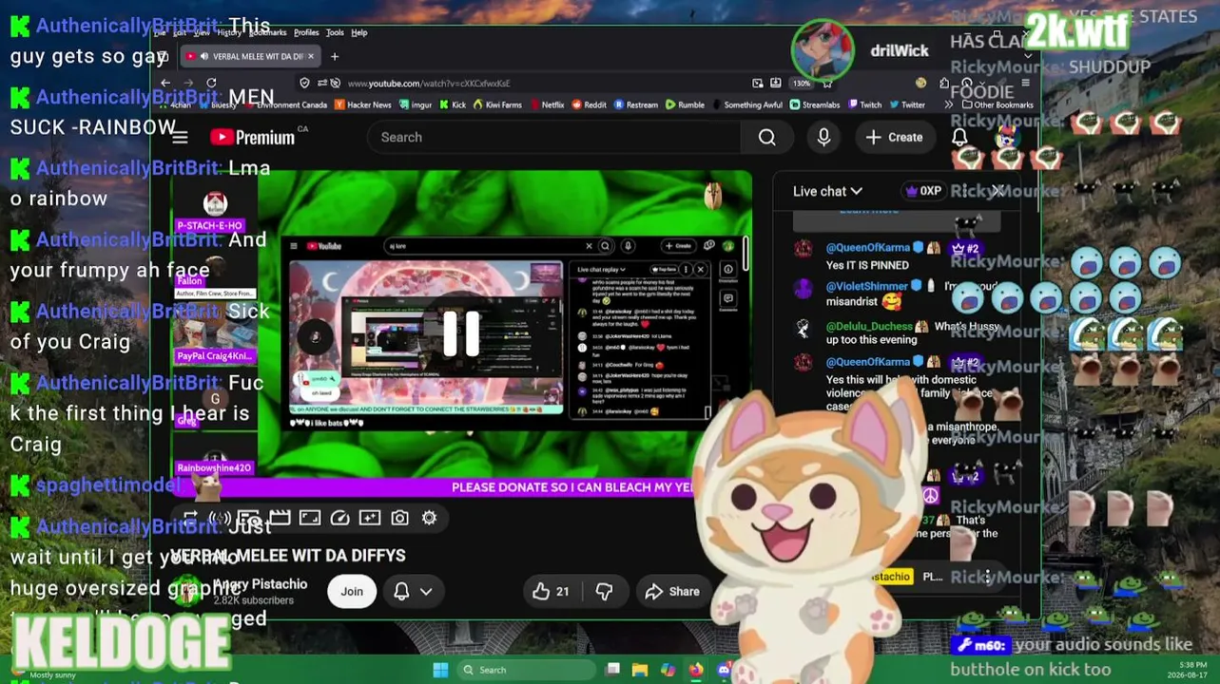Open Hacker News bookmark
The image size is (1220, 684).
coord(362,104)
